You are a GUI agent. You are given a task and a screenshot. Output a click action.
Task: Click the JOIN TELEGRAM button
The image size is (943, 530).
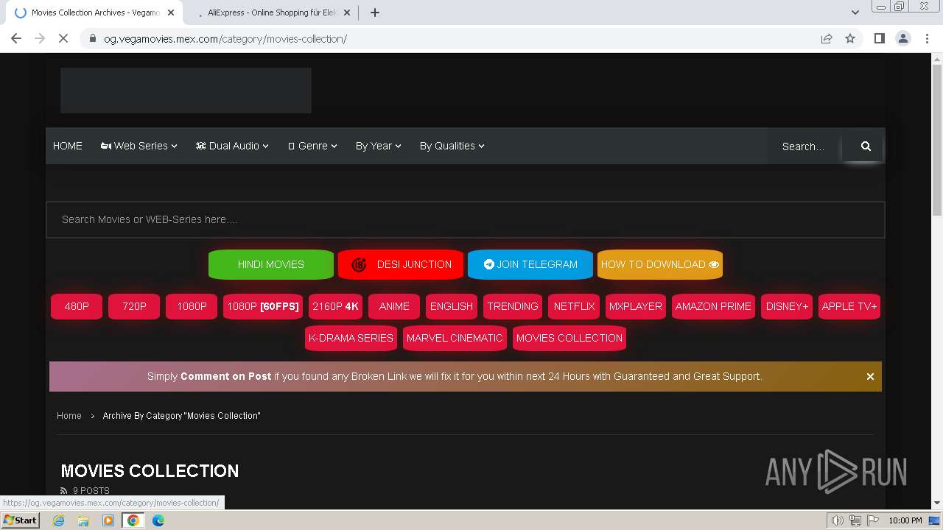click(x=530, y=264)
